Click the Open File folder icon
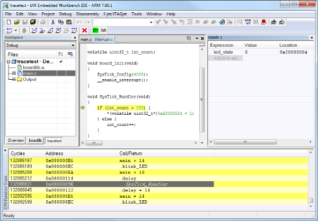This screenshot has height=221, width=318. 17,22
